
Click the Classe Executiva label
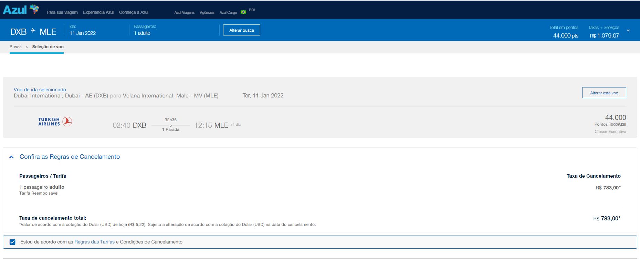click(610, 132)
